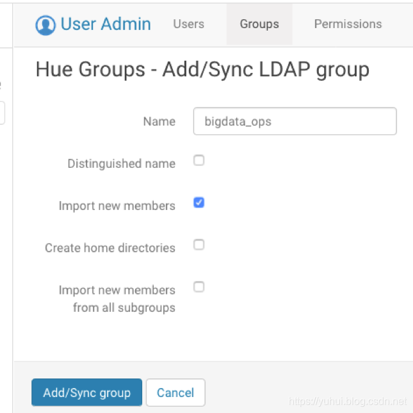Image resolution: width=413 pixels, height=413 pixels.
Task: Click the Name field label
Action: tap(159, 122)
